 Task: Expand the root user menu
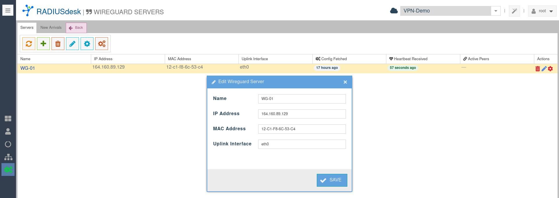pos(542,11)
